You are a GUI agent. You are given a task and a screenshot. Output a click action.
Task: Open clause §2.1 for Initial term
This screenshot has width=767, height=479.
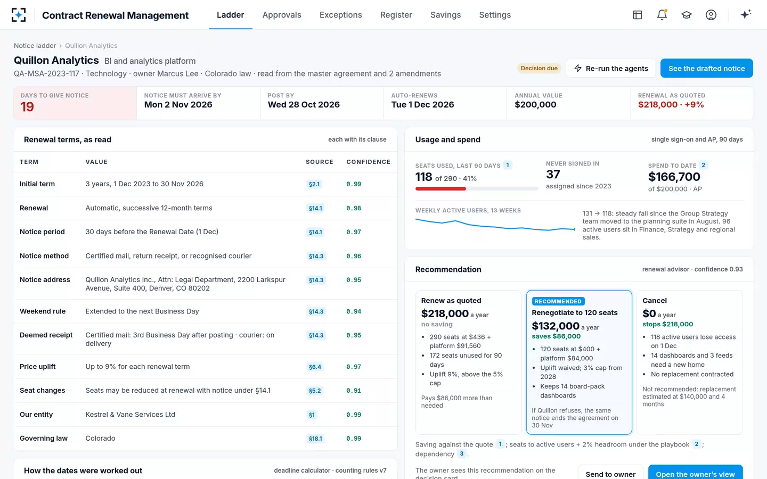(314, 184)
